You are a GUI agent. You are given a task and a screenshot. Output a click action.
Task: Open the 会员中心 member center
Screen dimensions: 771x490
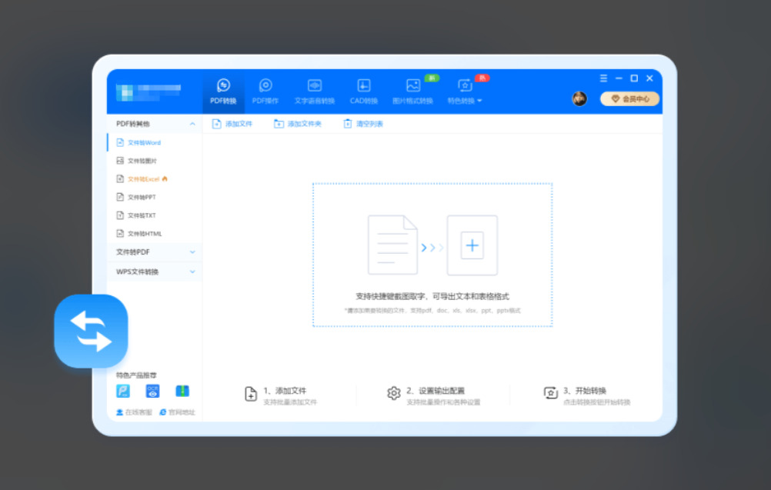click(x=630, y=98)
